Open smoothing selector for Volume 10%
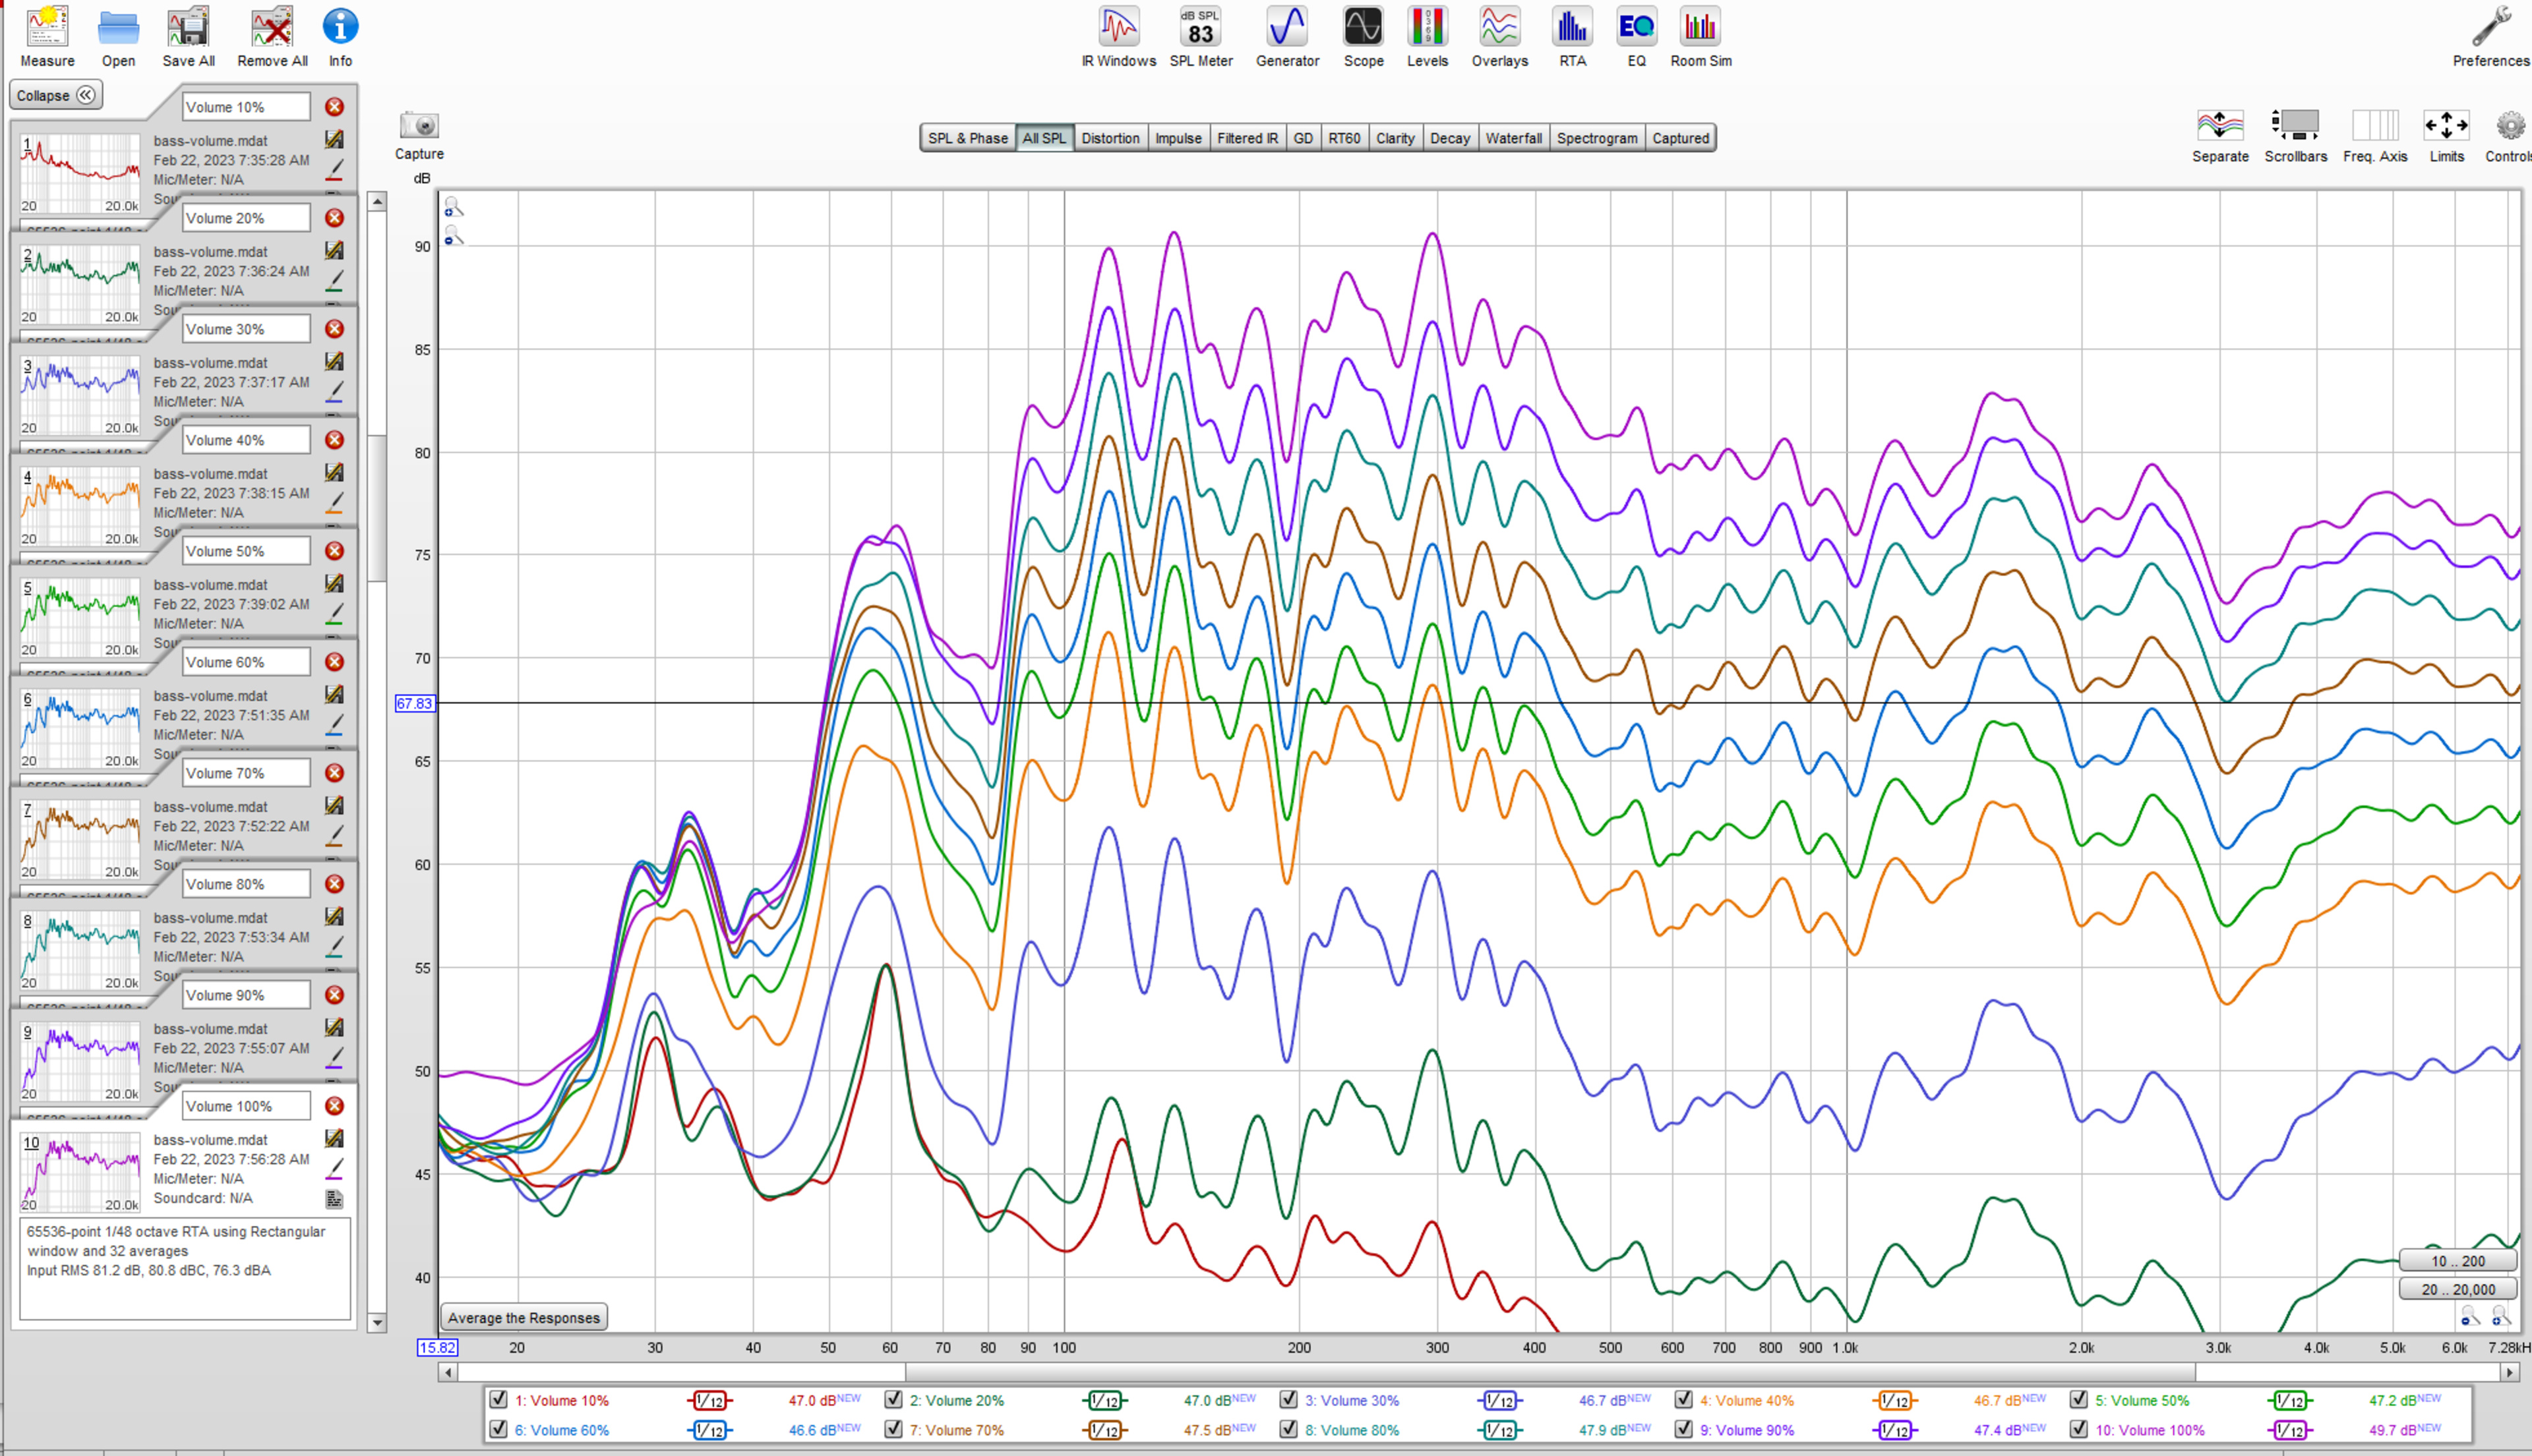This screenshot has height=1456, width=2532. [709, 1401]
